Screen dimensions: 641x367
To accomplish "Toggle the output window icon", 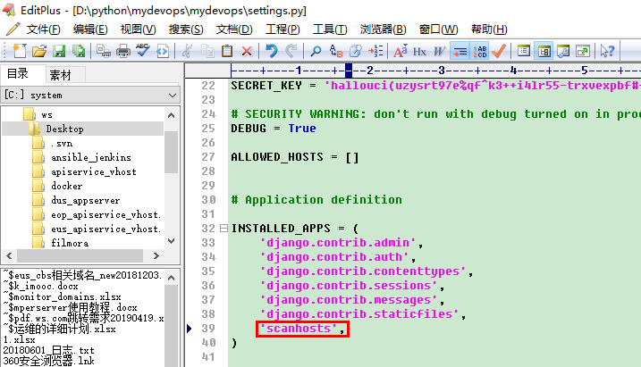I will click(x=563, y=51).
